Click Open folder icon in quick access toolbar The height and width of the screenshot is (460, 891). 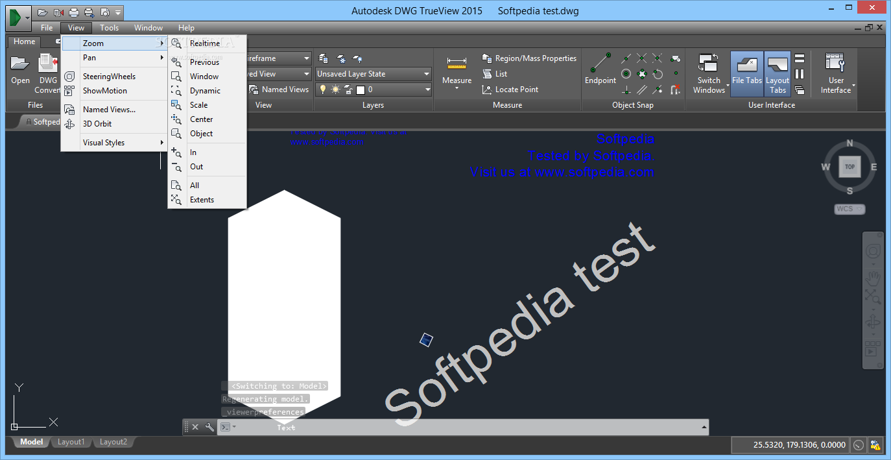pyautogui.click(x=43, y=12)
